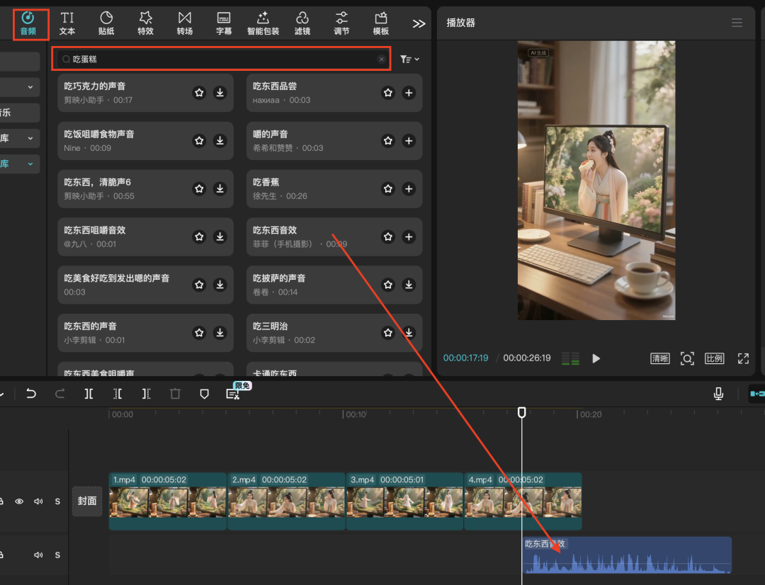Click the 封面 cover button

[x=87, y=501]
